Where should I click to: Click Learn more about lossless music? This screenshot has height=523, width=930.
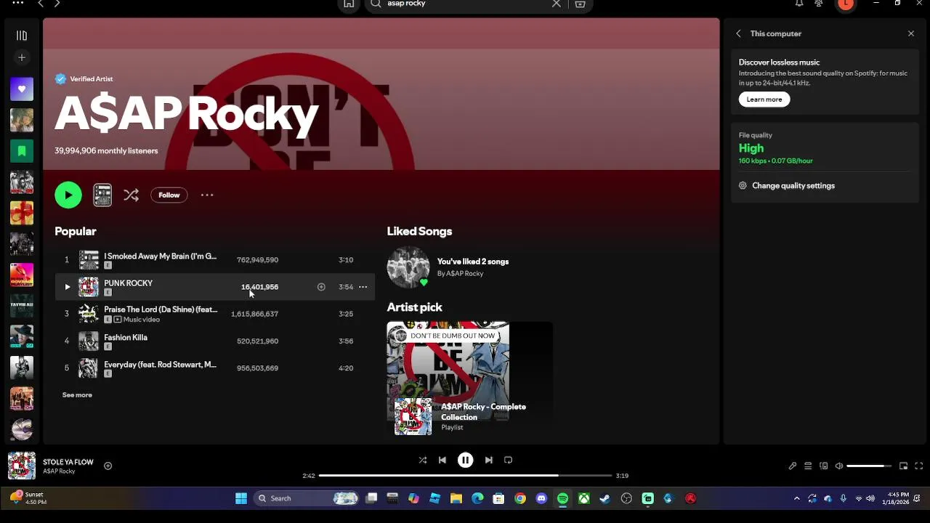pyautogui.click(x=764, y=100)
